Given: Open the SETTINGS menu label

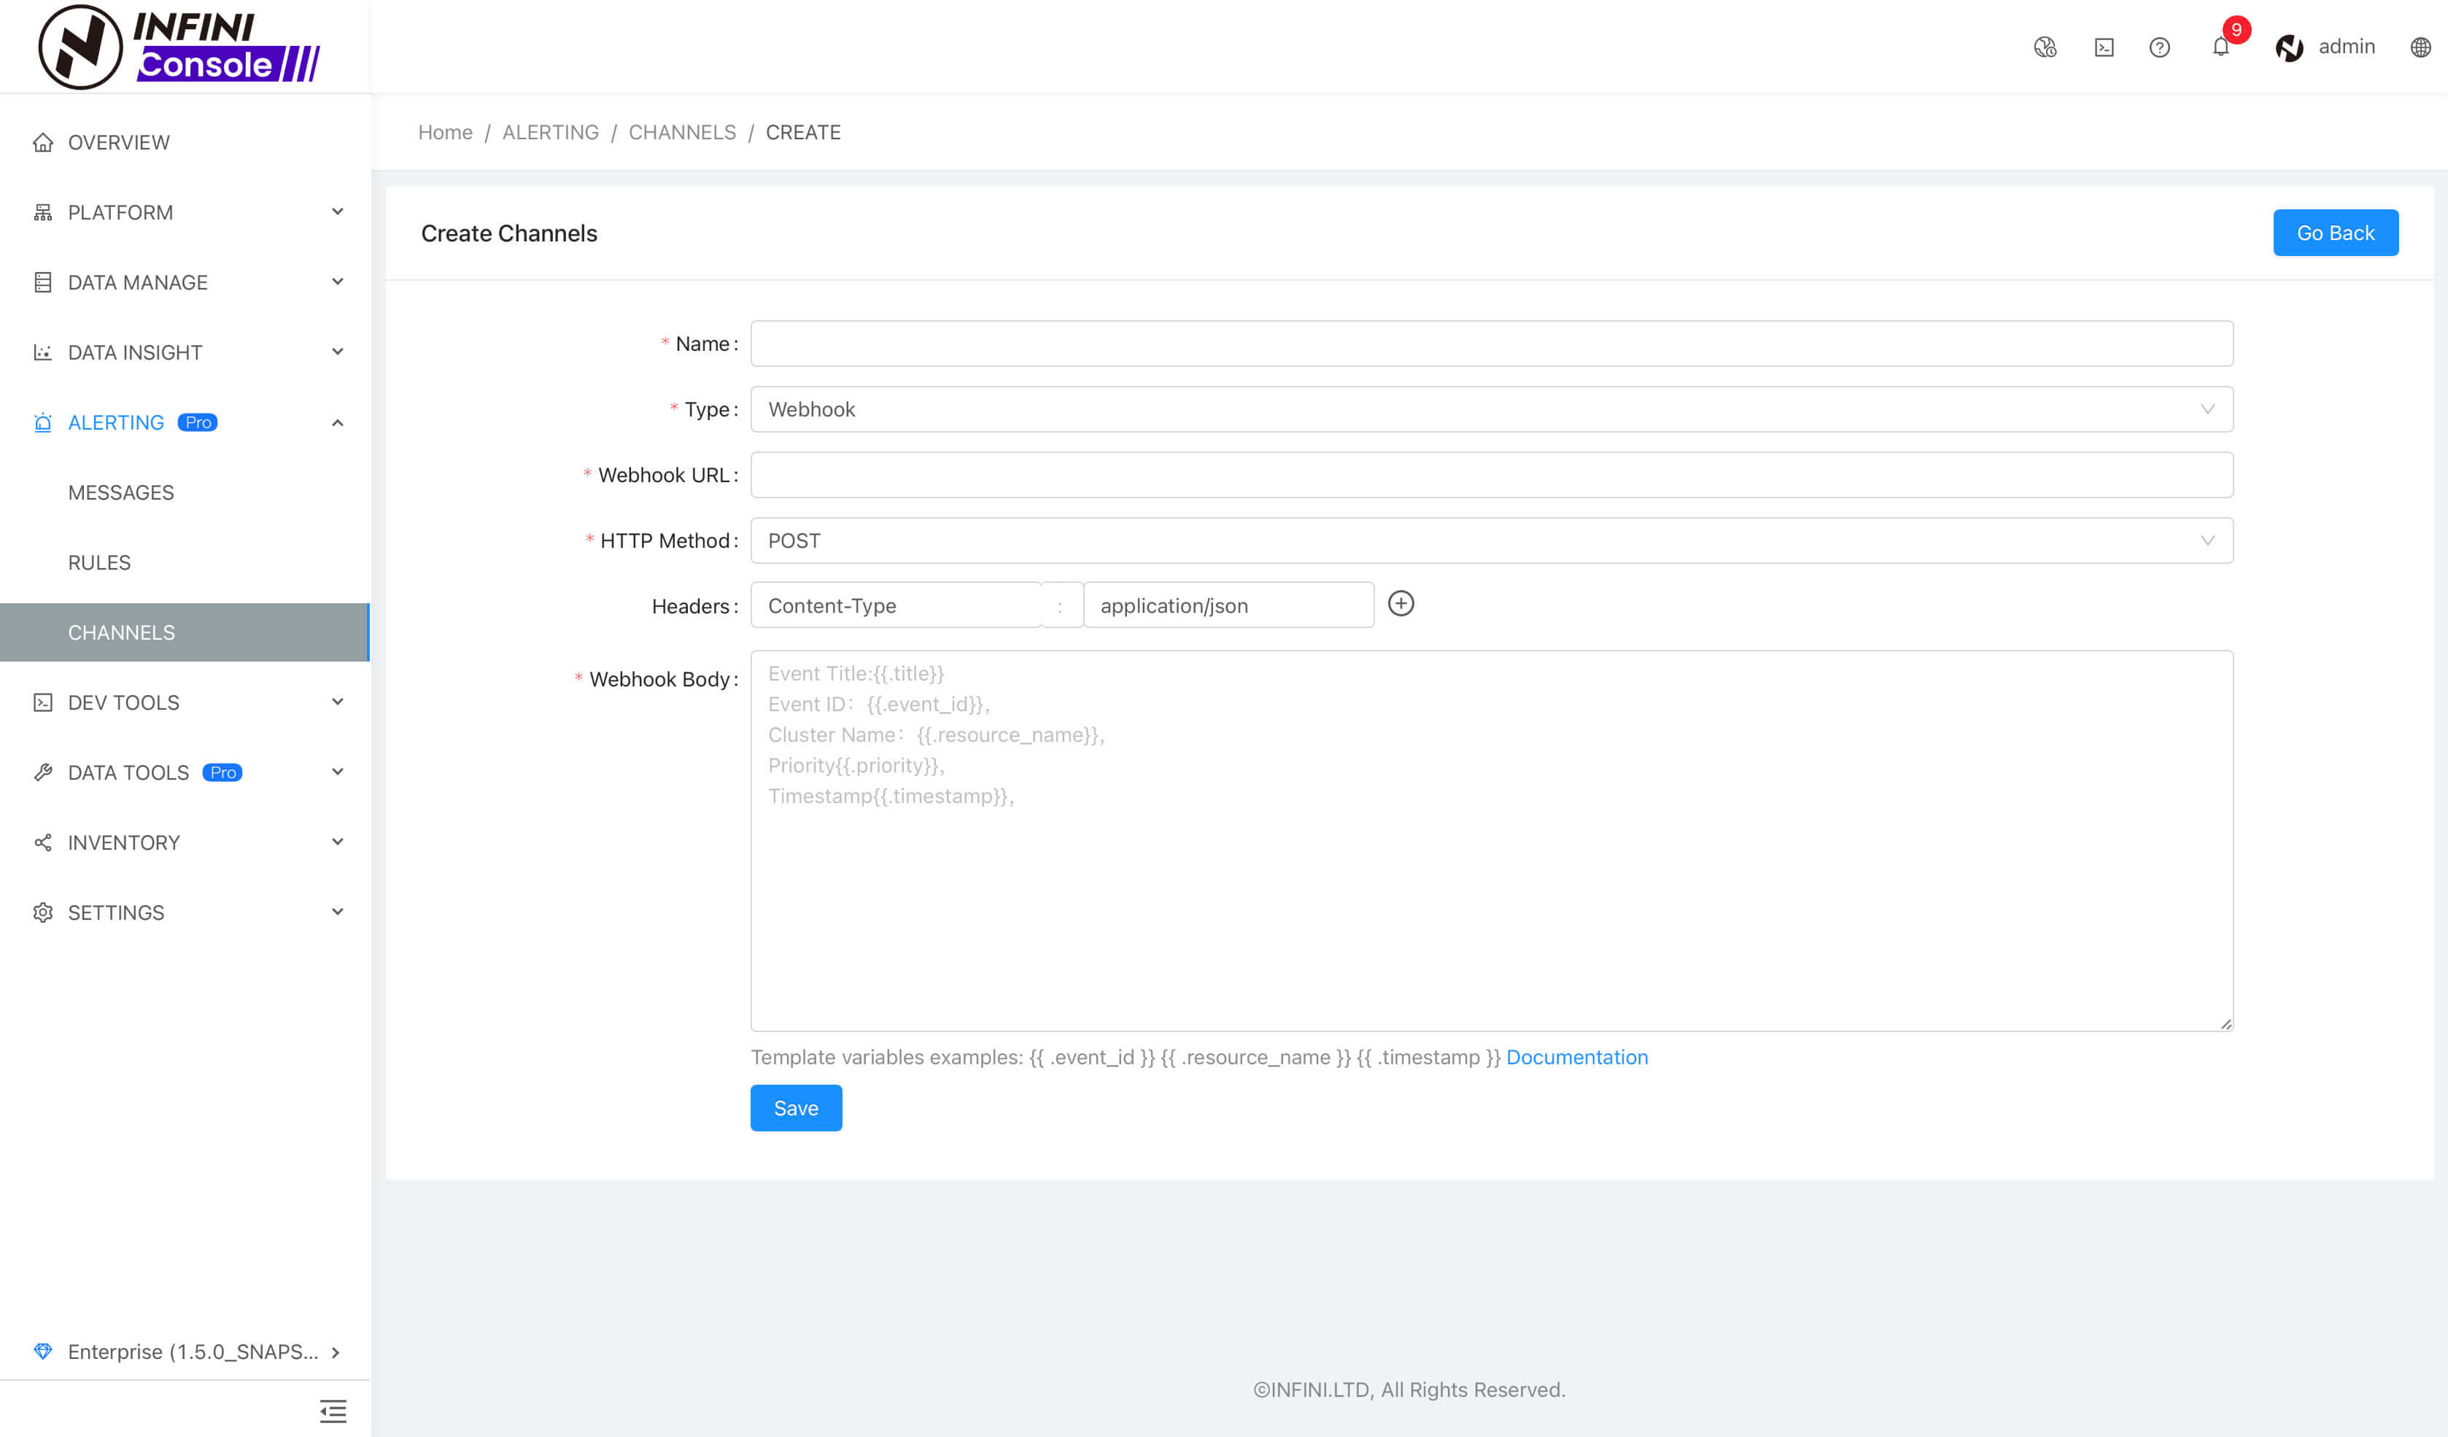Looking at the screenshot, I should tap(117, 913).
